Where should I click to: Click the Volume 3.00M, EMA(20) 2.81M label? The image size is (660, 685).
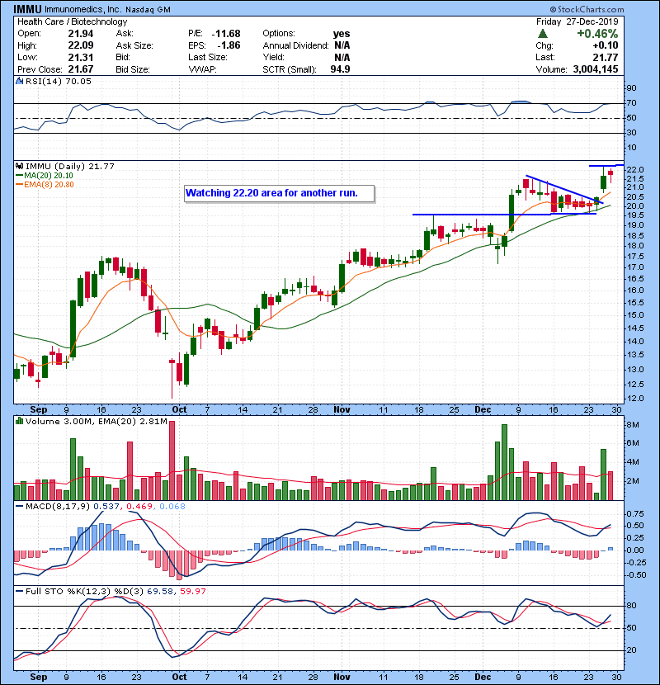(96, 422)
